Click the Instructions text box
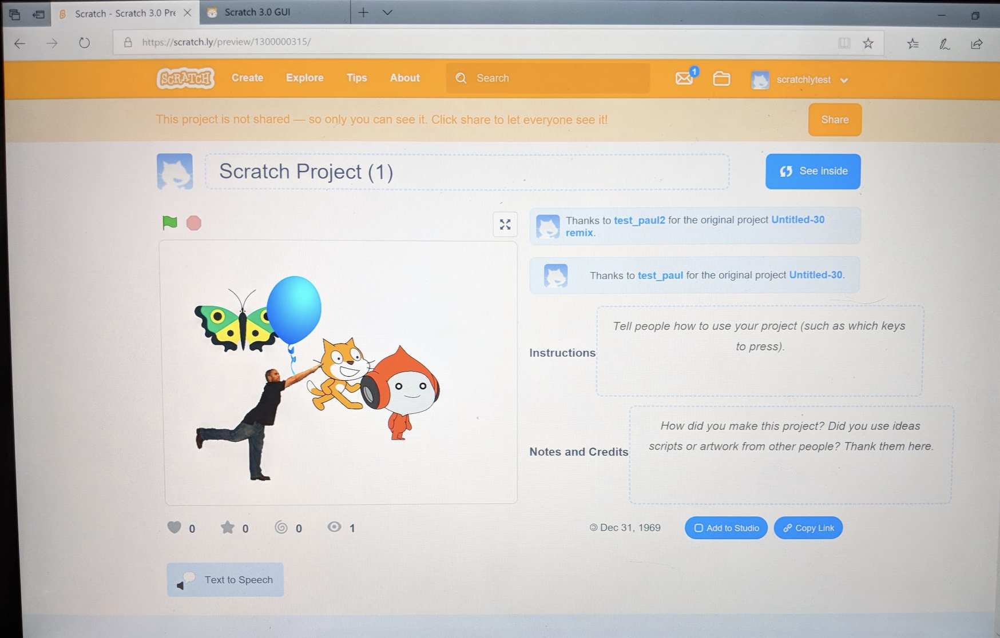Image resolution: width=1000 pixels, height=638 pixels. pyautogui.click(x=759, y=351)
